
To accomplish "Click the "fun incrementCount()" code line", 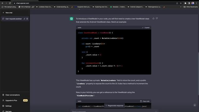I will pos(92,63).
